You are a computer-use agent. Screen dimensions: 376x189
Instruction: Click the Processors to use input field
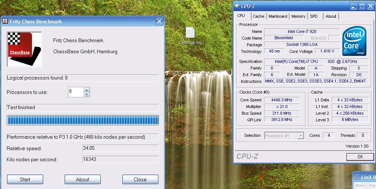pyautogui.click(x=76, y=92)
